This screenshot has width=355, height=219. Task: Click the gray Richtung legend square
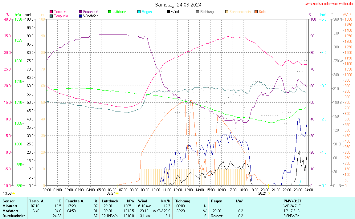[x=198, y=12]
